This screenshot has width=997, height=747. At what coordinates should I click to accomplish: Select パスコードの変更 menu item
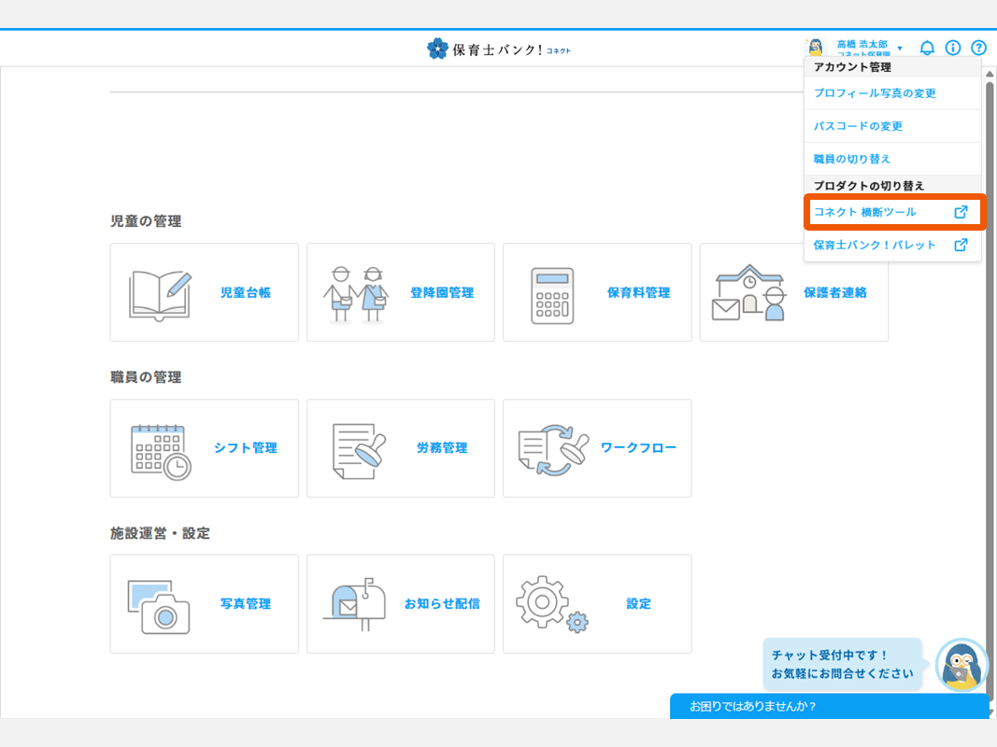pos(858,126)
